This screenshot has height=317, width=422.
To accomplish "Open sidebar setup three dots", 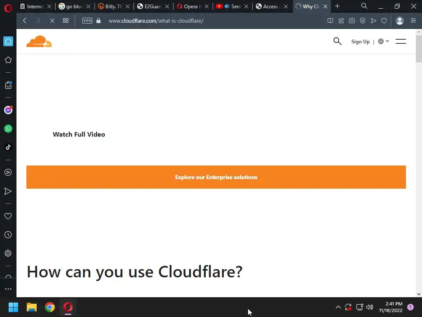I will [x=8, y=289].
